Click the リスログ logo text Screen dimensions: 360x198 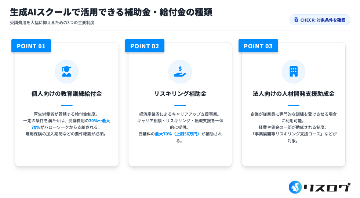pyautogui.click(x=326, y=187)
